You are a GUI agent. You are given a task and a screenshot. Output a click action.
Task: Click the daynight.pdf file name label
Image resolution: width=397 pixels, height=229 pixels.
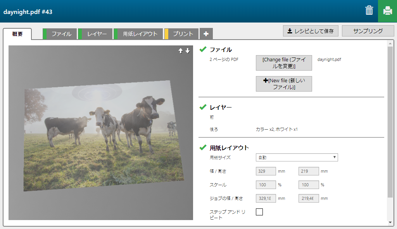329,59
